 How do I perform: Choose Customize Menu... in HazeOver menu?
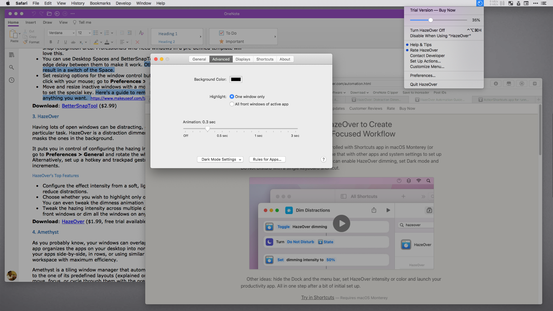444,67
